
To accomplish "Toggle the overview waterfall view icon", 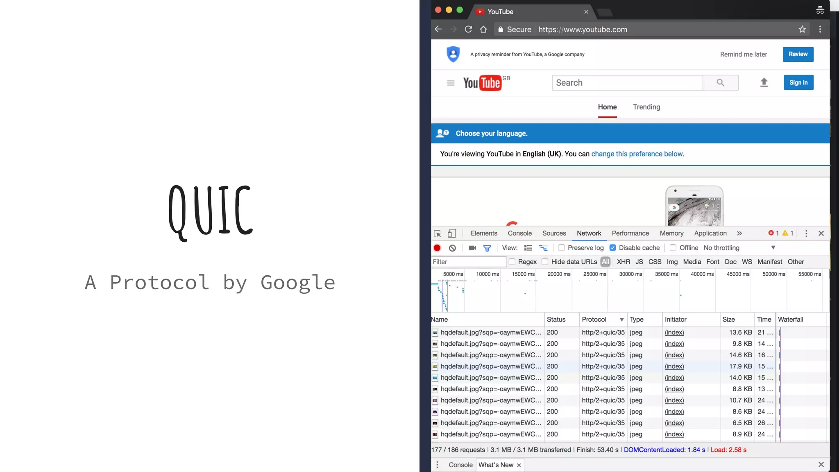I will pyautogui.click(x=543, y=248).
